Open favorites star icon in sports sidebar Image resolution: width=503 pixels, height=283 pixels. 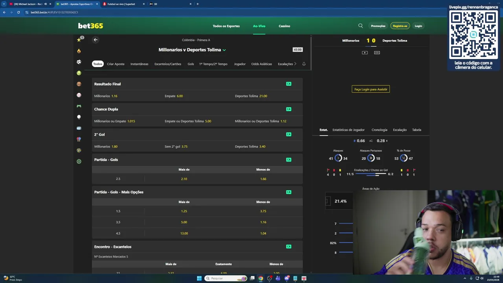point(79,40)
